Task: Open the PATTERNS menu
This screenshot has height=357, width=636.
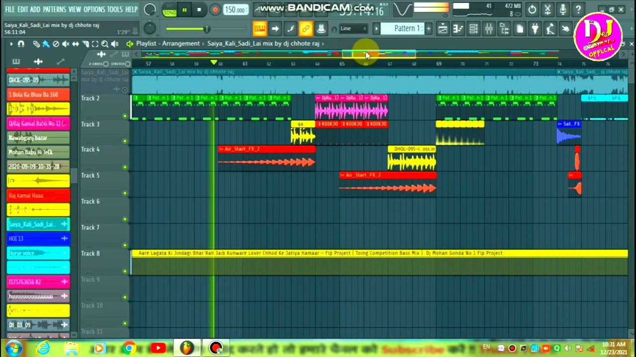Action: [x=54, y=9]
